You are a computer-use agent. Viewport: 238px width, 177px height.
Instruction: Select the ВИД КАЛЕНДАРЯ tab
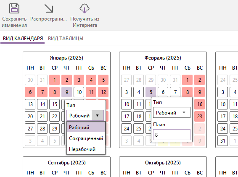(x=23, y=39)
